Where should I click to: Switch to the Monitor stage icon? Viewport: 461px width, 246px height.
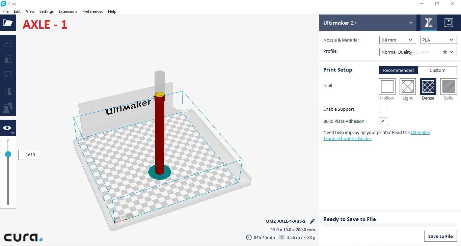click(x=449, y=23)
